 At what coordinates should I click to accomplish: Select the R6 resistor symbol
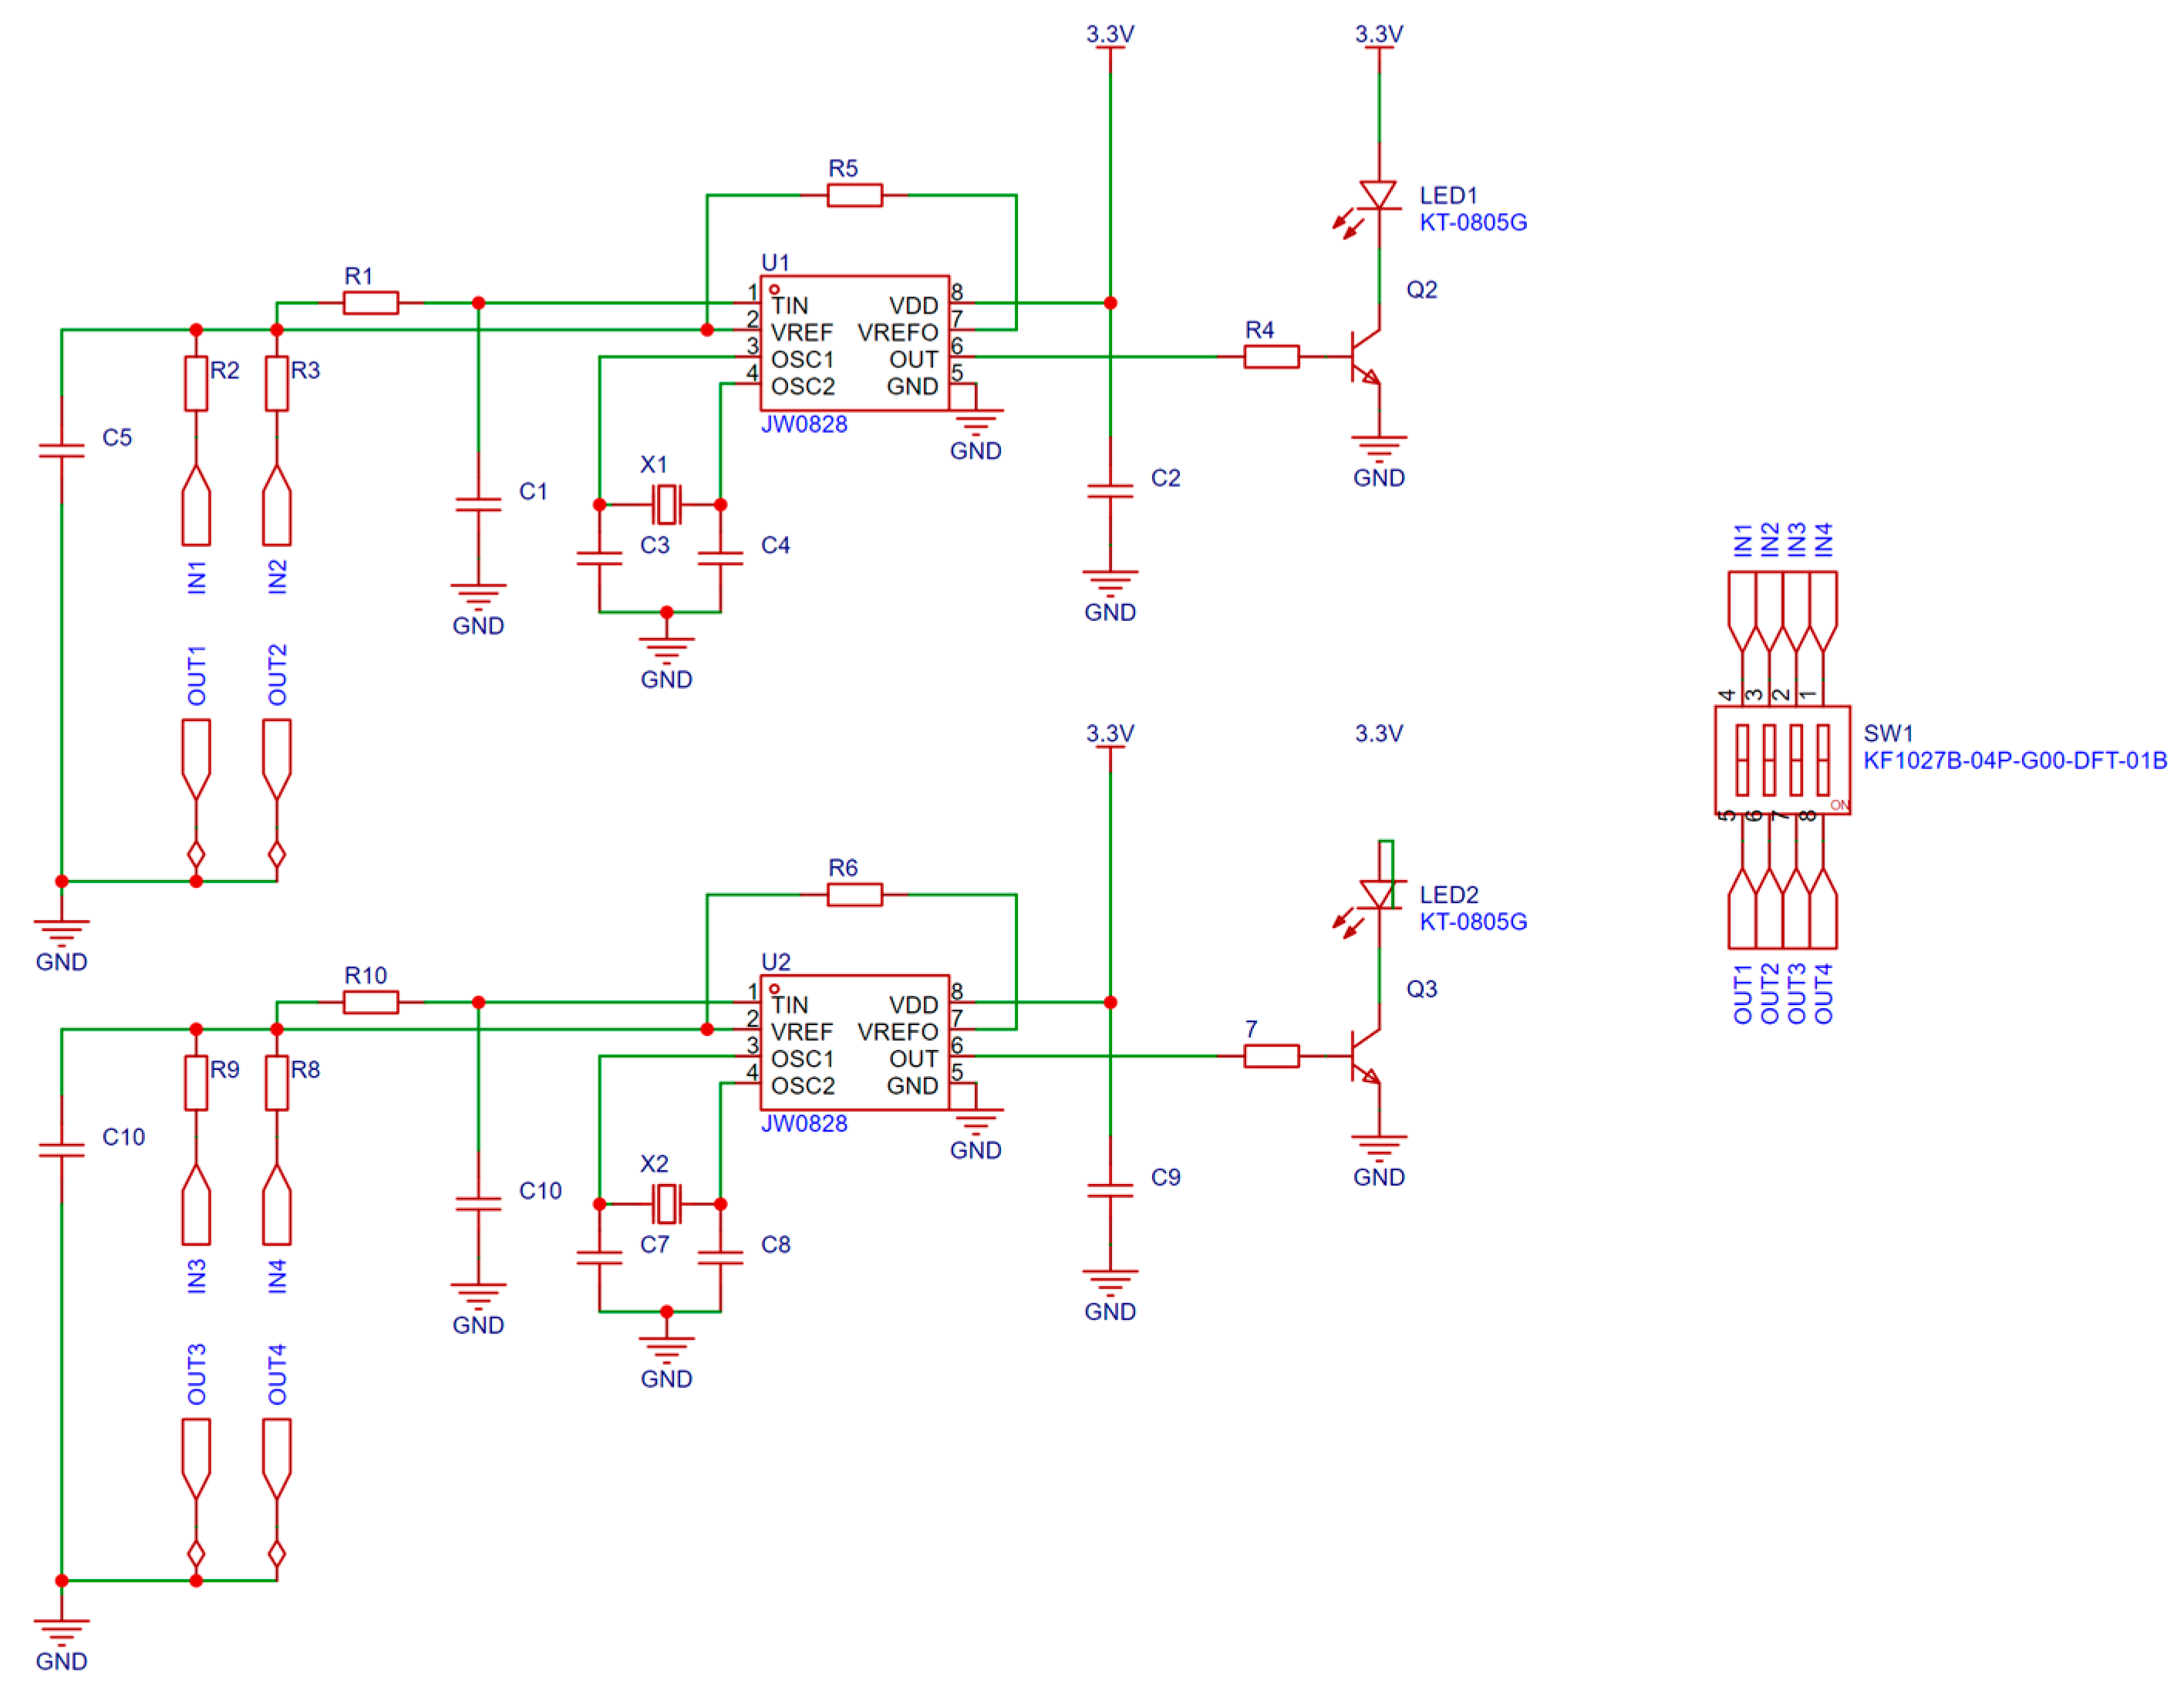(x=855, y=894)
